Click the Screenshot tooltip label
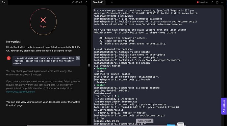The image size is (227, 126). click(145, 121)
